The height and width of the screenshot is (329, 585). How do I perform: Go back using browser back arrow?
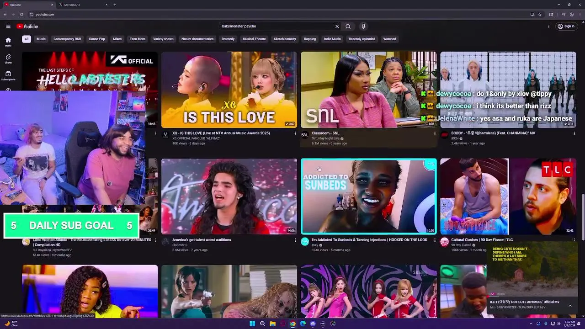(x=5, y=15)
